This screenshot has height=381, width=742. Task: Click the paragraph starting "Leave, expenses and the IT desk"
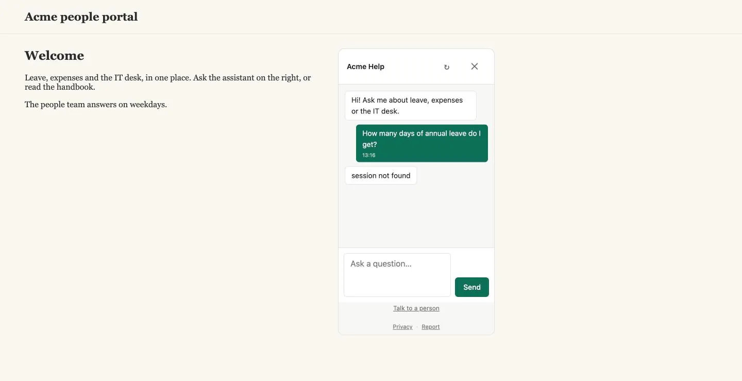tap(168, 82)
